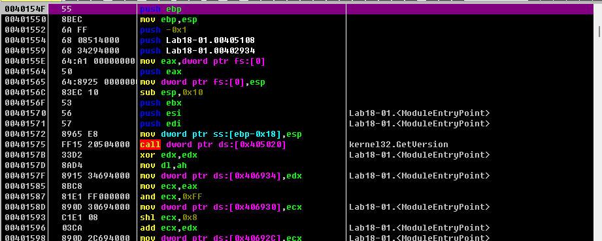Click 'push Lab18-01.00402934' instruction
Image resolution: width=602 pixels, height=241 pixels.
coord(197,51)
